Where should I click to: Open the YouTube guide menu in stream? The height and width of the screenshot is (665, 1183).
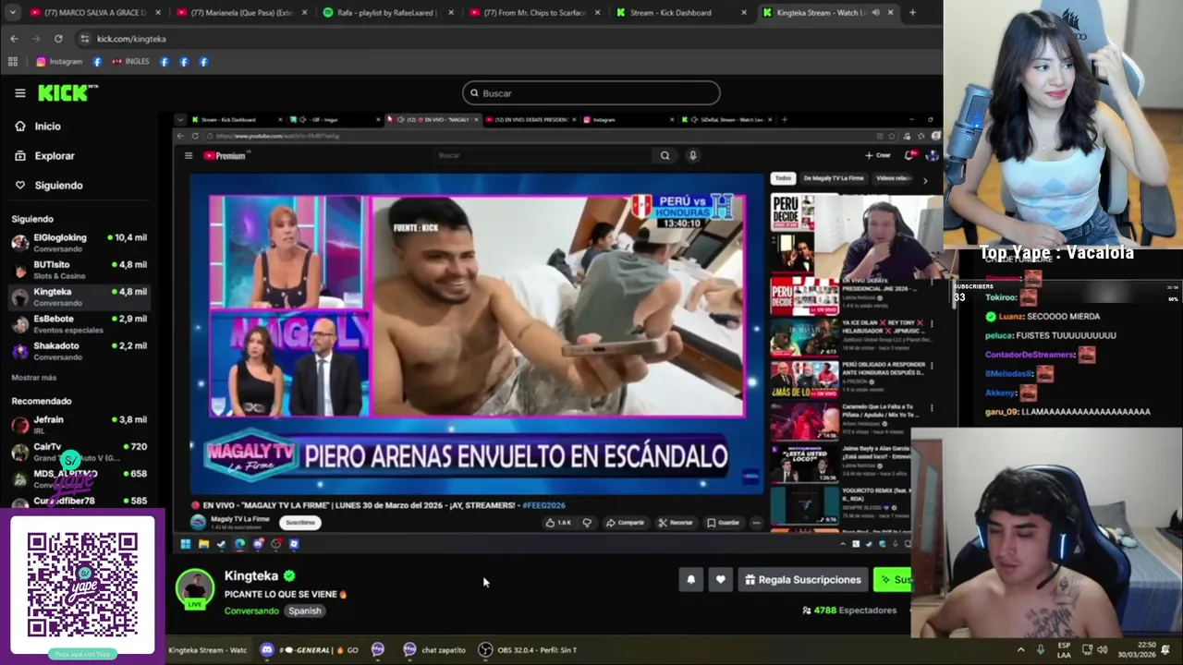[x=189, y=156]
